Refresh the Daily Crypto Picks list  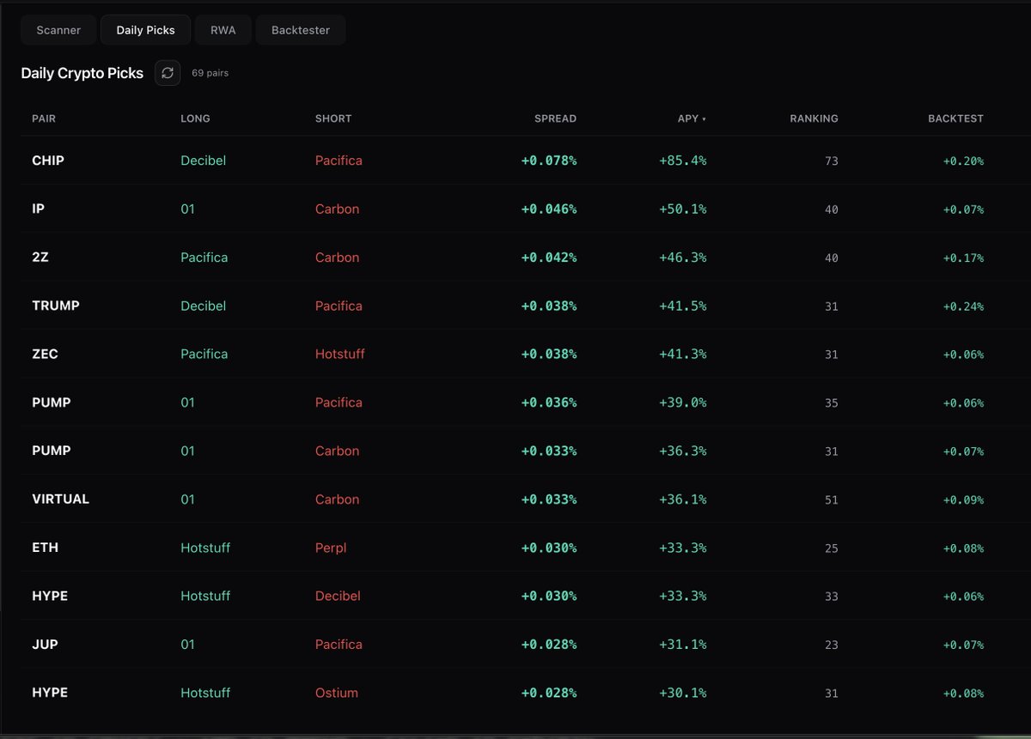pyautogui.click(x=168, y=73)
